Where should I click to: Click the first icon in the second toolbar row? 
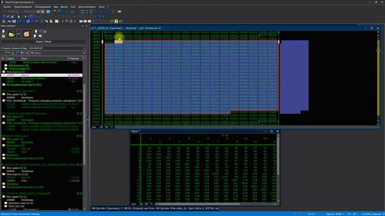point(4,16)
